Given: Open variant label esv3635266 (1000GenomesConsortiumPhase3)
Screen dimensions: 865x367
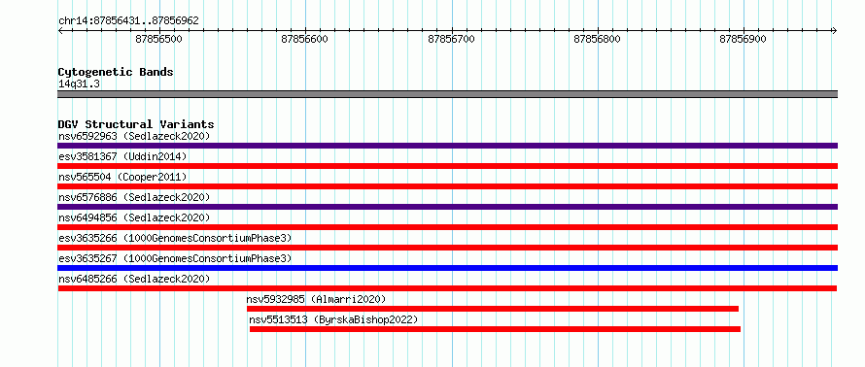Looking at the screenshot, I should [175, 238].
